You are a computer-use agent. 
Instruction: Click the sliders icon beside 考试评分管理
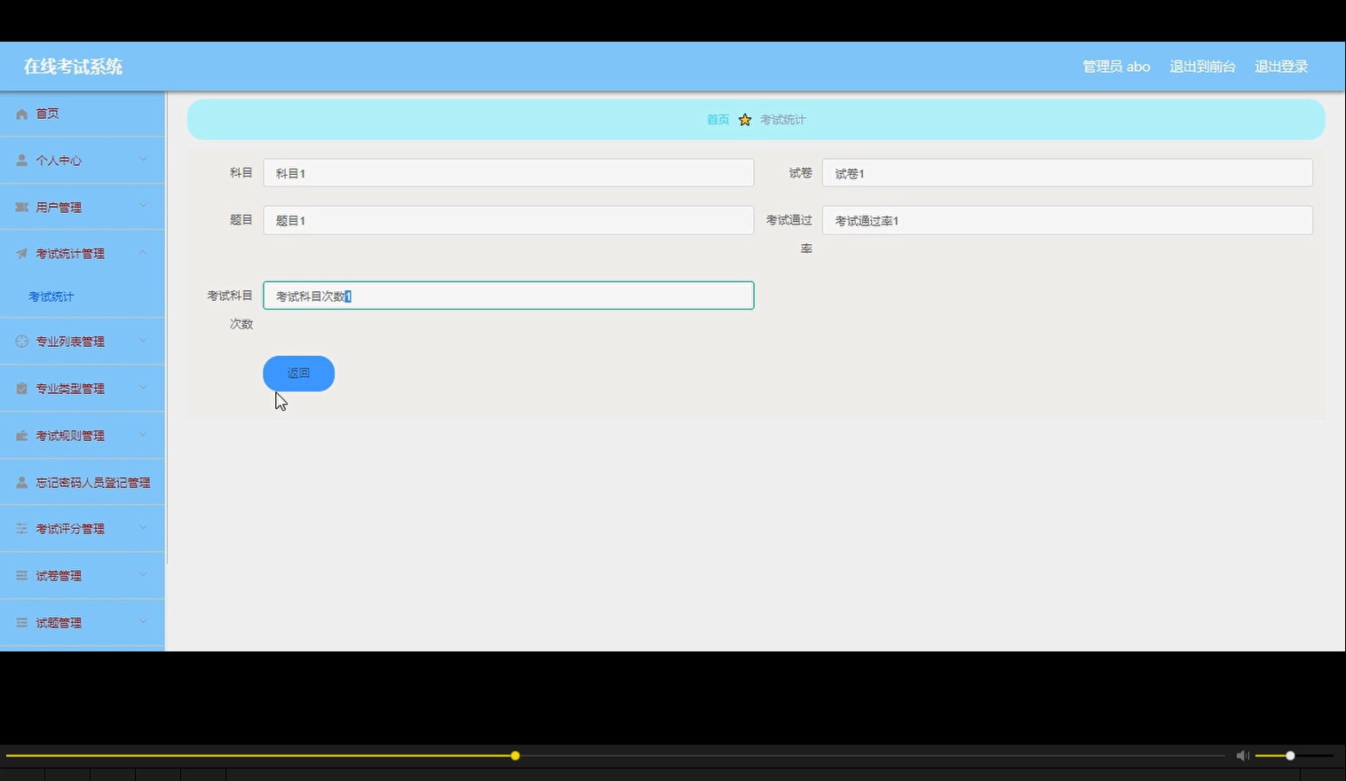[22, 529]
